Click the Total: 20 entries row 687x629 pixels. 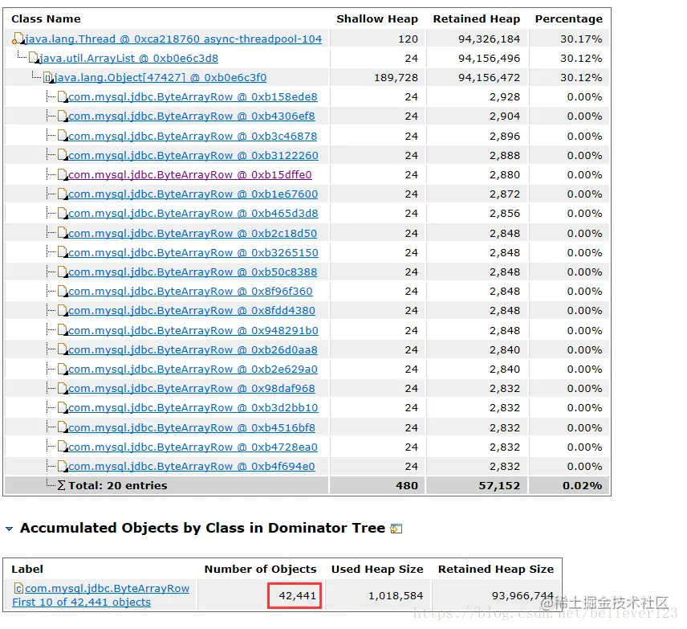307,485
